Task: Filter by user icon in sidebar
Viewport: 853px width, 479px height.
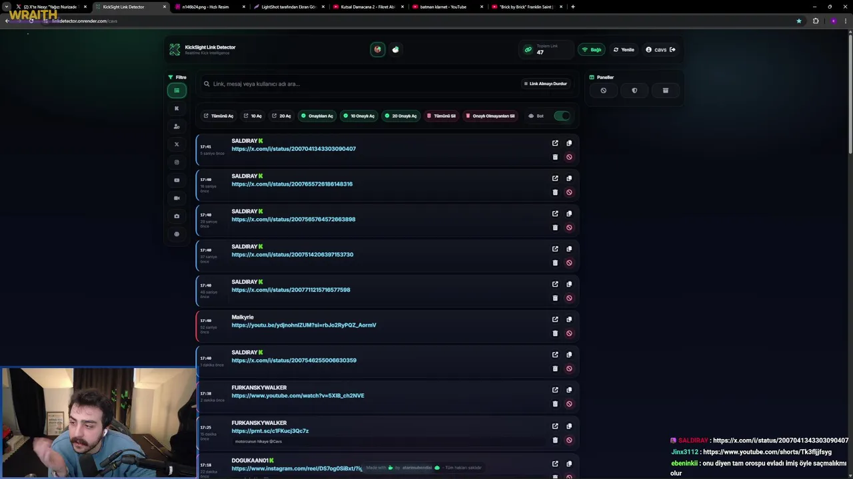Action: [x=177, y=126]
